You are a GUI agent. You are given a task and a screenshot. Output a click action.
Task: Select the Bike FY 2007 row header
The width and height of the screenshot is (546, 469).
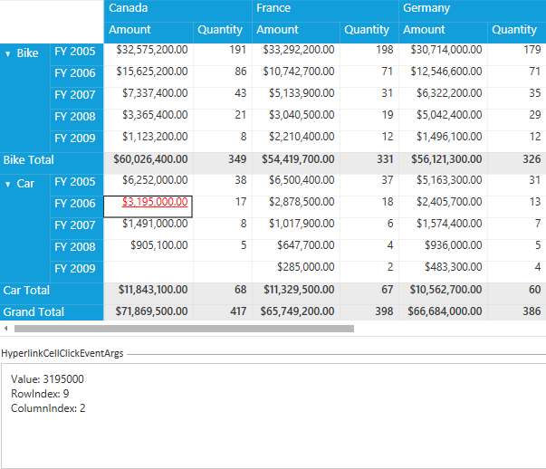[77, 98]
